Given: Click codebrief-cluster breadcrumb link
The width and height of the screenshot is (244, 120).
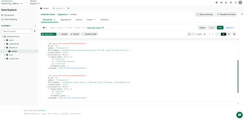Looking at the screenshot, I should pyautogui.click(x=48, y=14).
